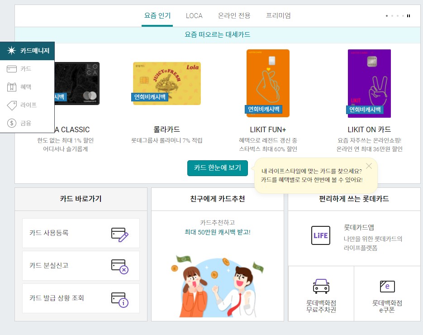423x335 pixels.
Task: Go to second carousel page dot
Action: coord(392,16)
